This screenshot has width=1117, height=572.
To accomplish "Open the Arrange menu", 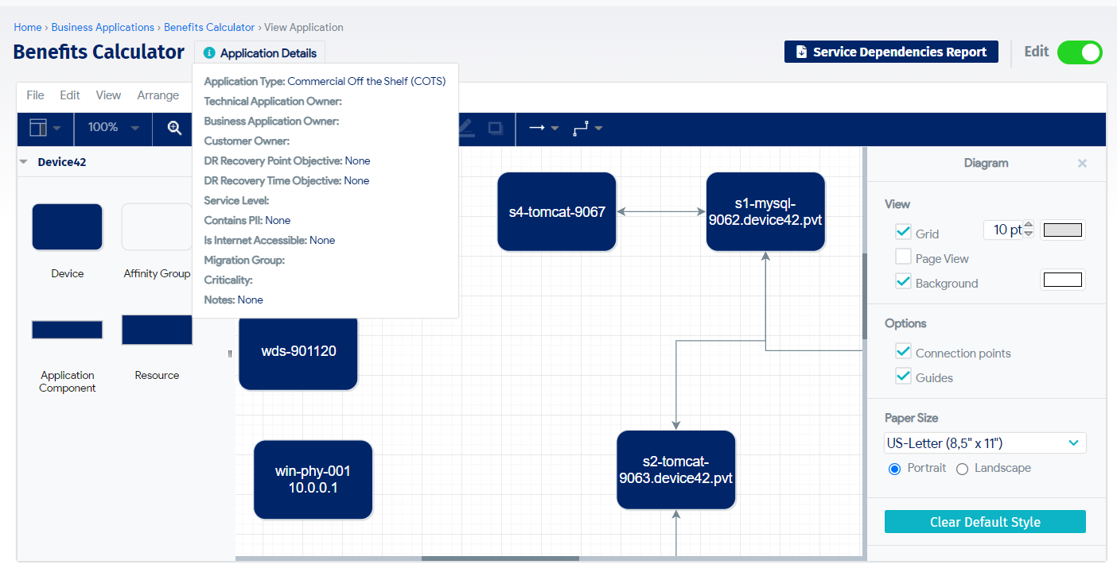I will (x=158, y=95).
